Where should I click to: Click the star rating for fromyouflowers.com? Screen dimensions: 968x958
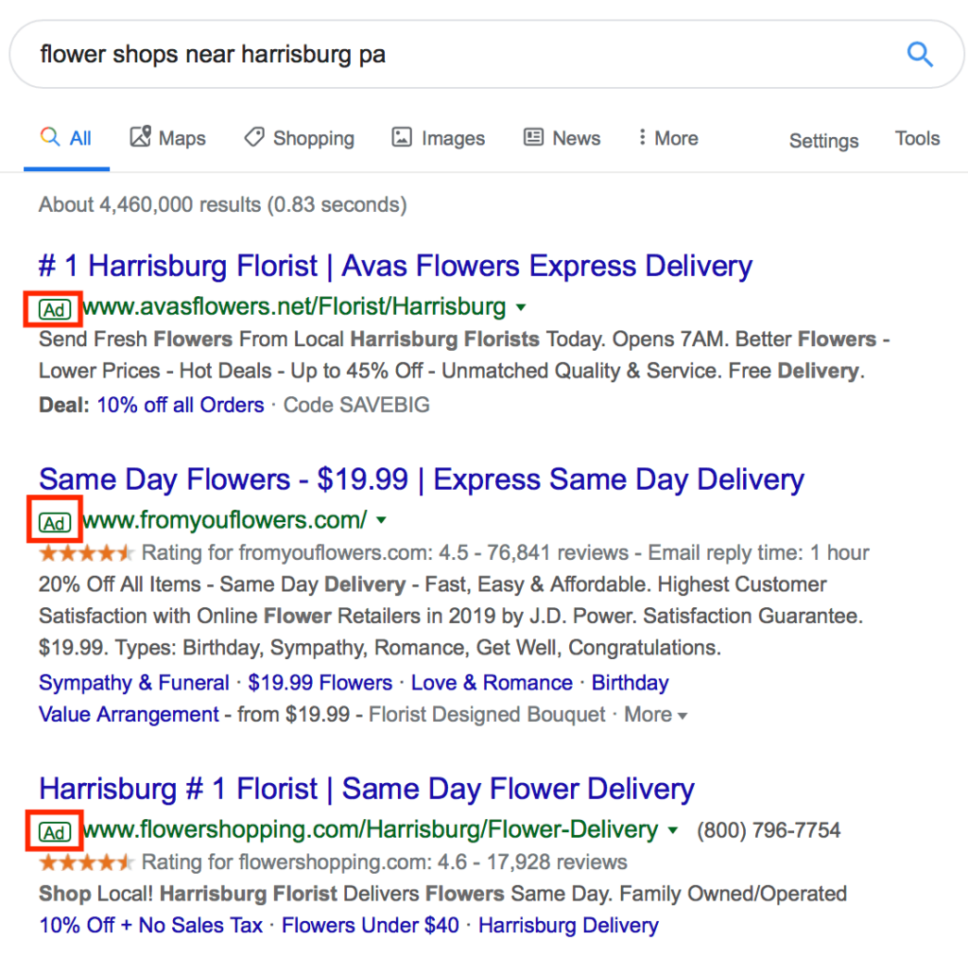point(87,552)
